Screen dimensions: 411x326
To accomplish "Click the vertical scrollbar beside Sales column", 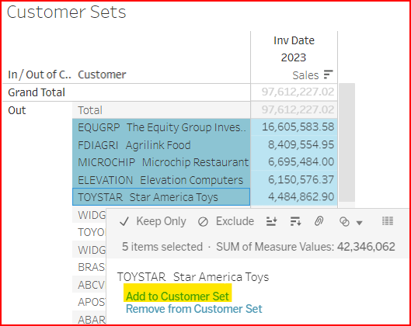I will pos(347,143).
